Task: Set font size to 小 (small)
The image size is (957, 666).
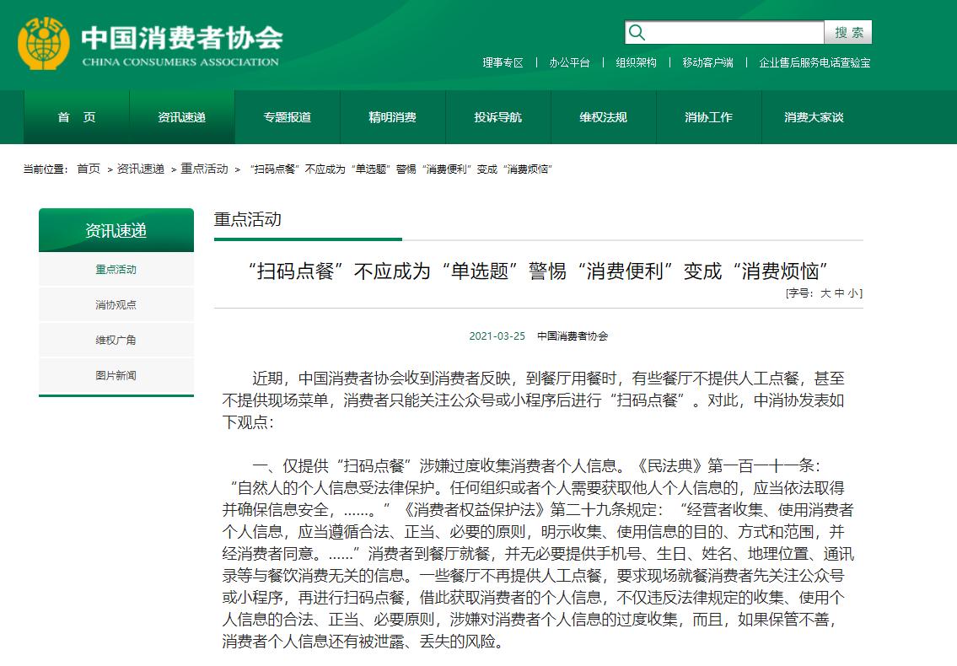Action: click(852, 293)
